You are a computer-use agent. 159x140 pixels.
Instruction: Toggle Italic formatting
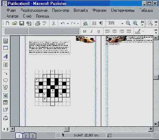tap(92, 31)
